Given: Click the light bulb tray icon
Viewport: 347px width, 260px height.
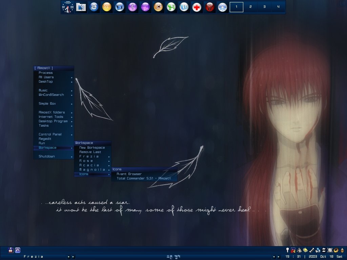Looking at the screenshot, I should (x=287, y=250).
